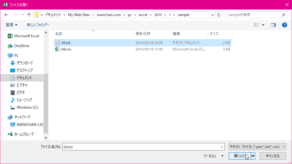Screen dimensions: 292x164
Task: Open the デスクトップ folder
Action: pyautogui.click(x=21, y=70)
